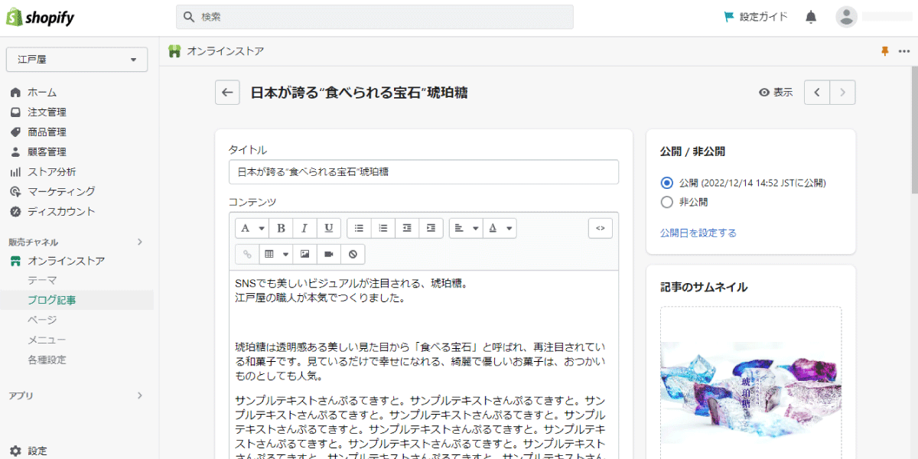Show HTML source view
The width and height of the screenshot is (918, 459).
pos(601,228)
